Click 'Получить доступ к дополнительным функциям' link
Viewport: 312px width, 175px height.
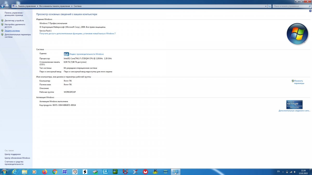point(77,33)
